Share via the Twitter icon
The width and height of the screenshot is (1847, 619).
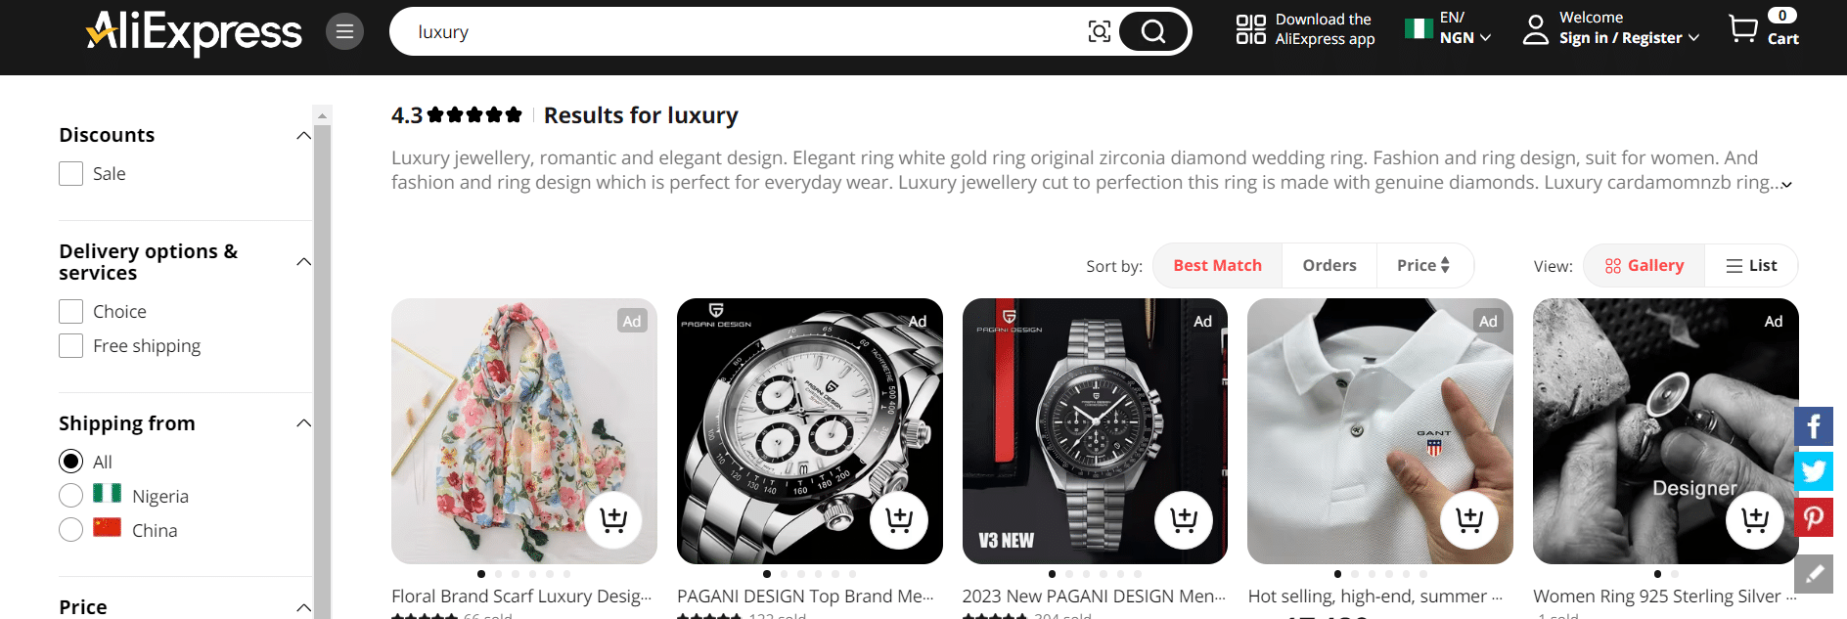(1813, 471)
